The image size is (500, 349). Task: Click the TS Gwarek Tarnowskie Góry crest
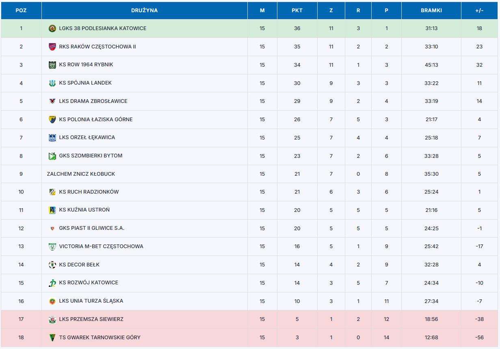(x=52, y=338)
